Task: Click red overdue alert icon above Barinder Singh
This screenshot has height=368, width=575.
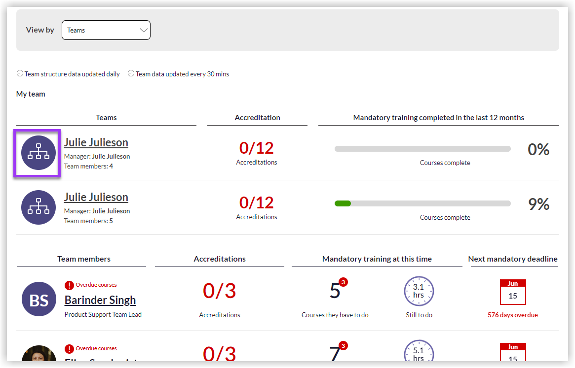Action: 69,285
